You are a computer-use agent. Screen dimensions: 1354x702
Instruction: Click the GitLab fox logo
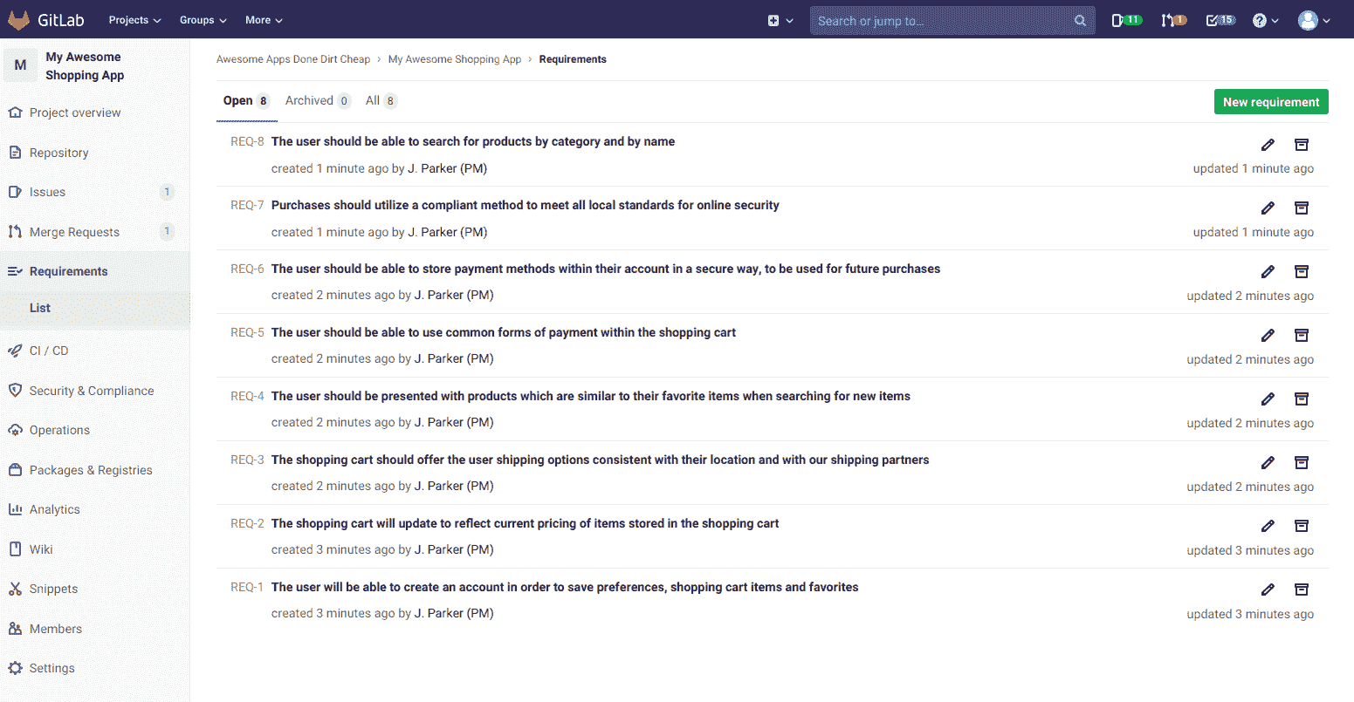[18, 19]
